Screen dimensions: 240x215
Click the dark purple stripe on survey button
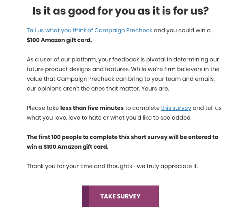[86, 196]
